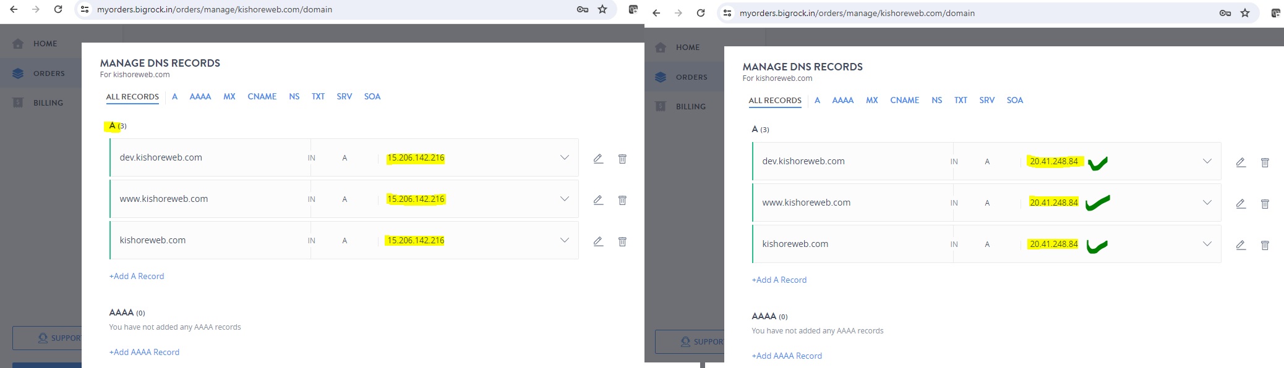Edit the dev.kishoreweb.com record showing 15.206.142.216
The height and width of the screenshot is (368, 1284).
(x=598, y=159)
